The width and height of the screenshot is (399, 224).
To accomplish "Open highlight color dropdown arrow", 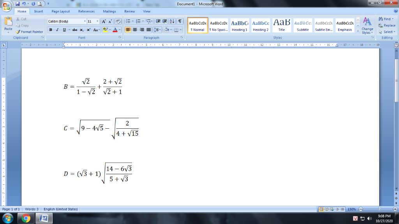I will [109, 30].
